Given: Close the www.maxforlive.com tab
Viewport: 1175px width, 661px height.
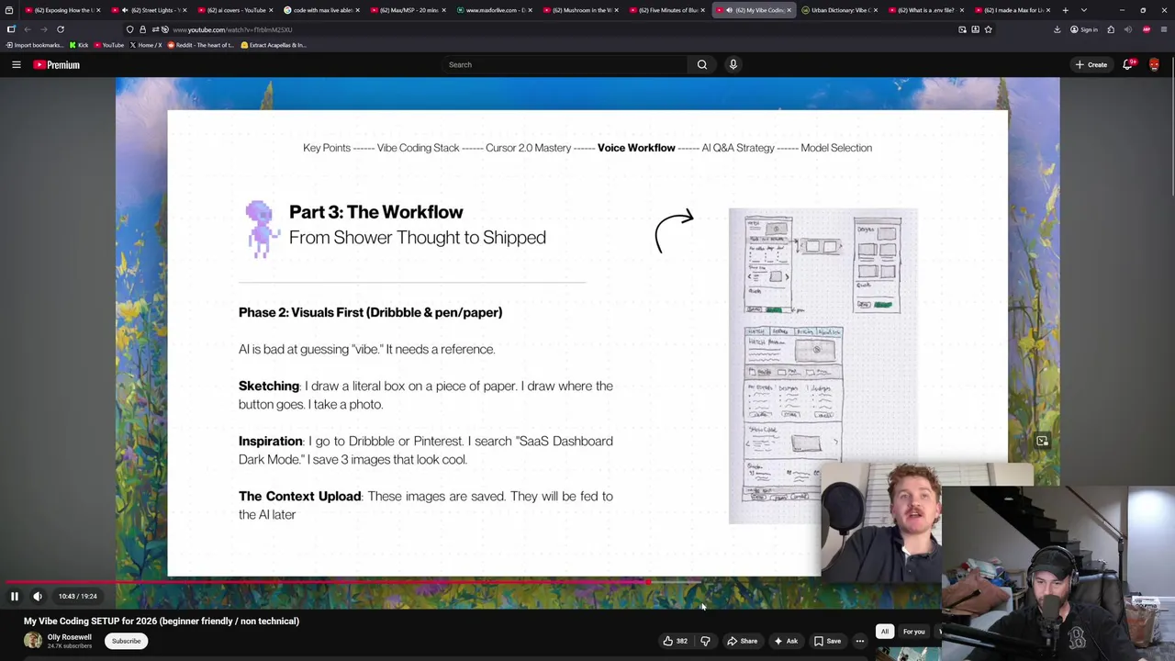Looking at the screenshot, I should click(x=532, y=10).
